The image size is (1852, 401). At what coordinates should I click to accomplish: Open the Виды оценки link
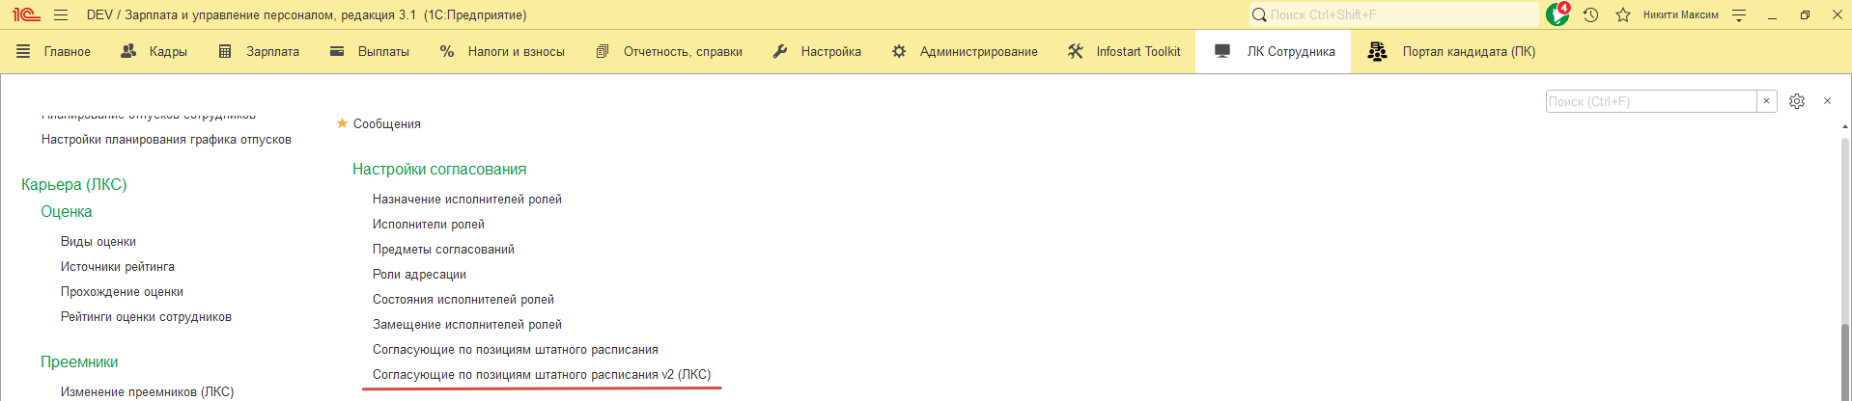pos(98,242)
